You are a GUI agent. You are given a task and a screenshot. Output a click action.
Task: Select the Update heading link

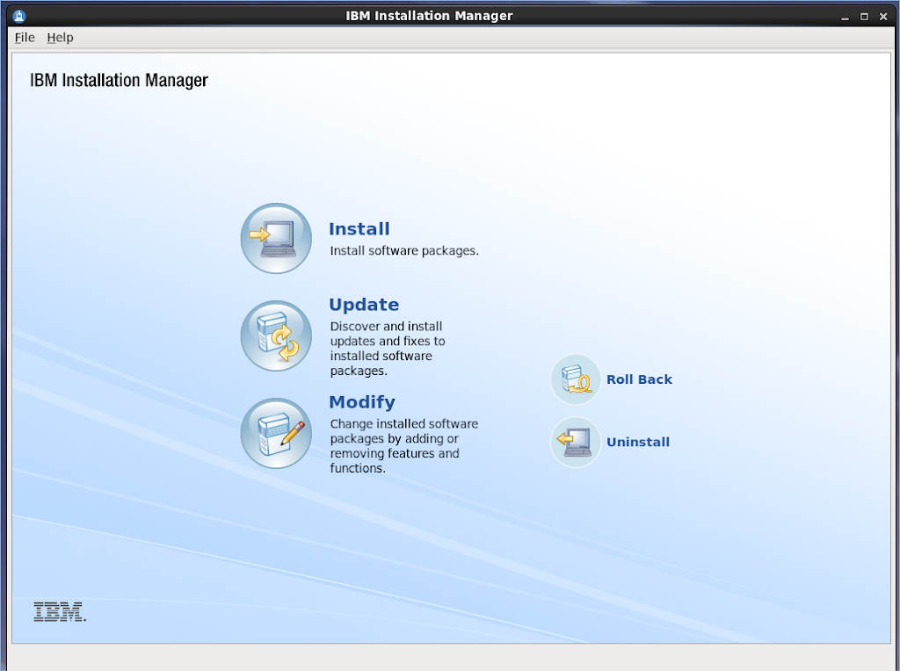coord(364,305)
